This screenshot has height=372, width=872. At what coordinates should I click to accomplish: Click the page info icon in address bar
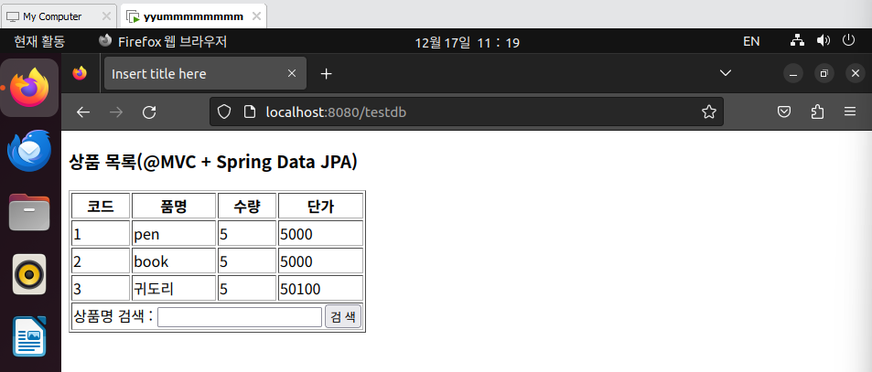(x=251, y=112)
